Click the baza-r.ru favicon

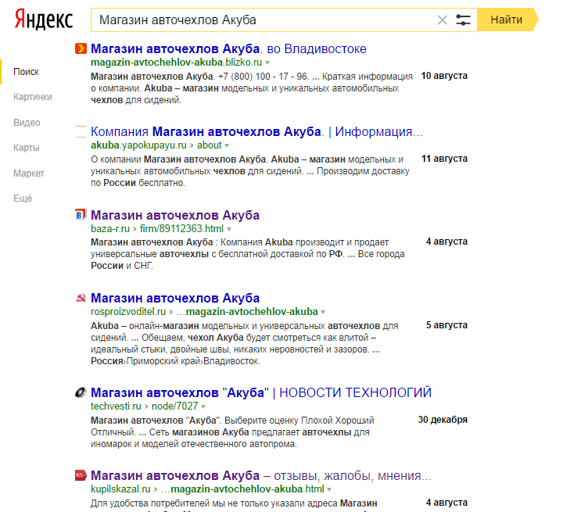pos(81,214)
